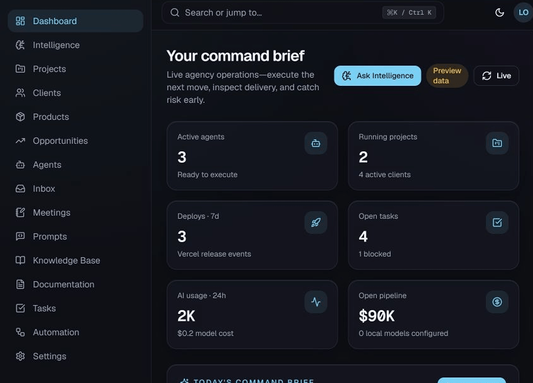Click the "Deploys · 7d" label
The image size is (533, 383).
click(x=198, y=216)
